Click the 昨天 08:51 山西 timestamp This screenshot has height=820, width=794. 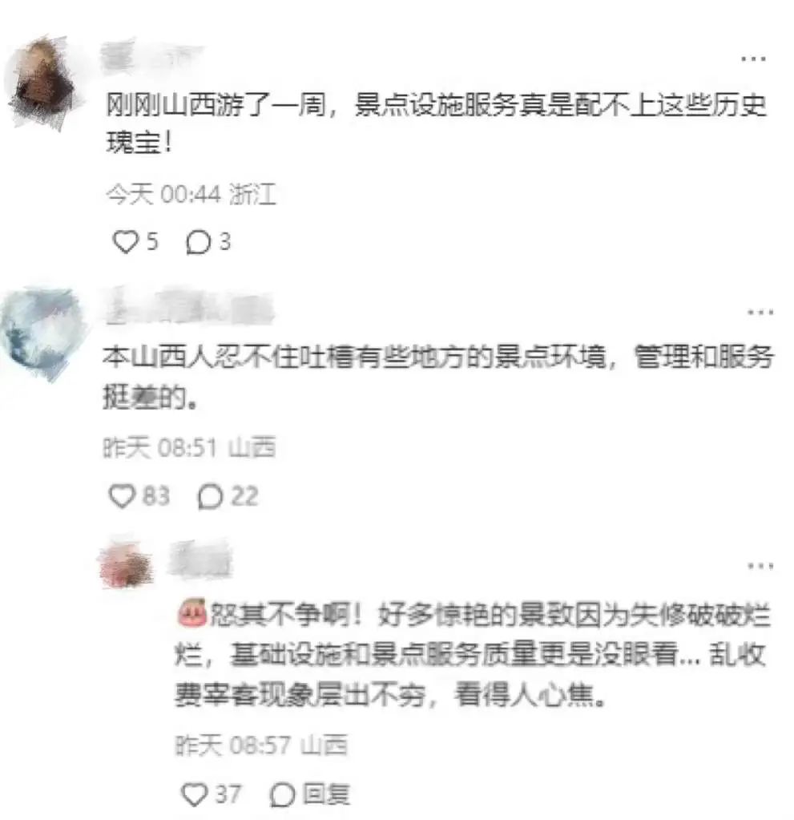point(189,447)
